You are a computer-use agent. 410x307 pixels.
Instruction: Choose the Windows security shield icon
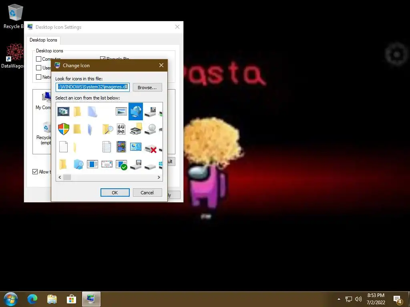pyautogui.click(x=64, y=129)
